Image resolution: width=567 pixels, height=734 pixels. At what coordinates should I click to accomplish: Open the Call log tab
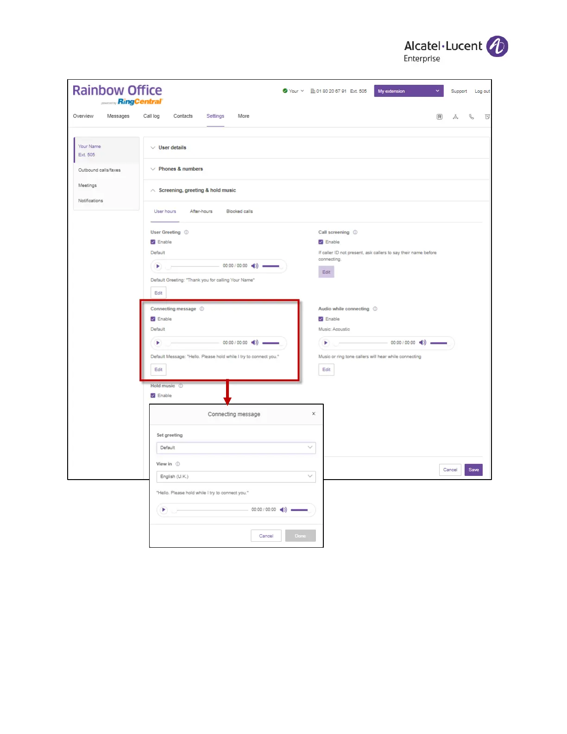coord(151,116)
